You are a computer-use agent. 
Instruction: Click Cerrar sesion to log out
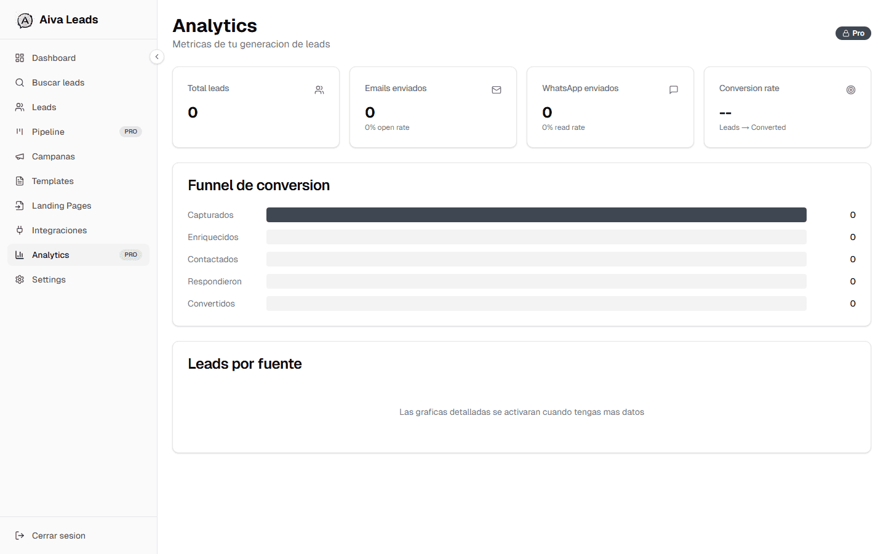tap(78, 536)
